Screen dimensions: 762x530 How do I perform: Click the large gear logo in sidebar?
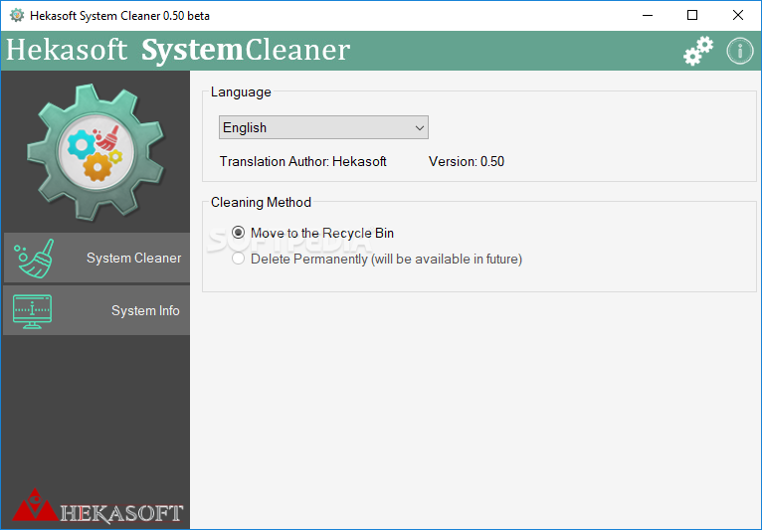(x=95, y=152)
